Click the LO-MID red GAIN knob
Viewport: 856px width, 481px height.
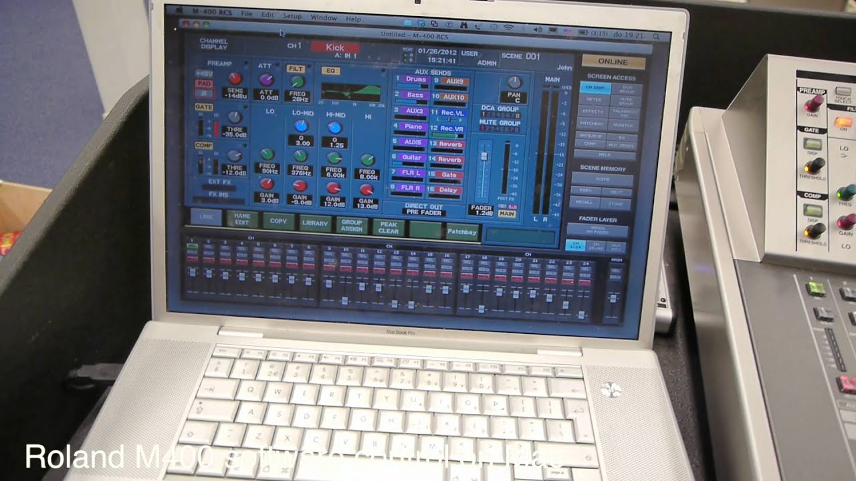[x=300, y=185]
